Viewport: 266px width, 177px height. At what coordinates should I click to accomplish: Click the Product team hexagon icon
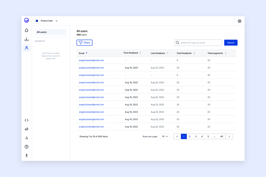37,21
